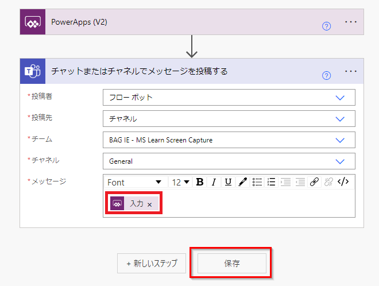Click the PowerApps (V2) card title
This screenshot has height=286, width=379.
79,22
